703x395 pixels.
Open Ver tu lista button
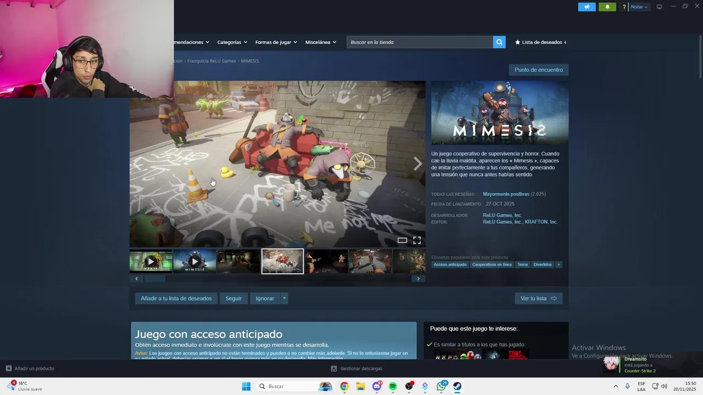[538, 298]
